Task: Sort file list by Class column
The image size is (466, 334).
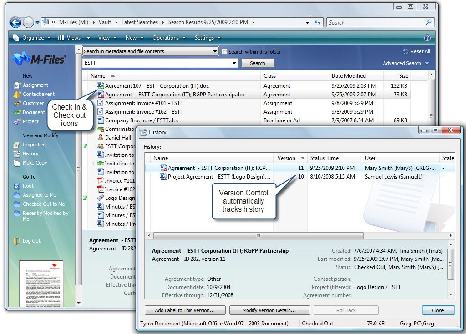Action: pyautogui.click(x=295, y=76)
